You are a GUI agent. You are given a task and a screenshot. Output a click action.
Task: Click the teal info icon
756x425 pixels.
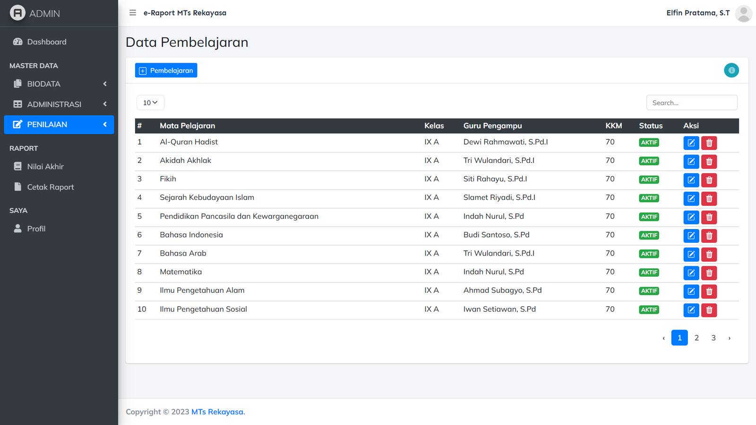coord(731,70)
